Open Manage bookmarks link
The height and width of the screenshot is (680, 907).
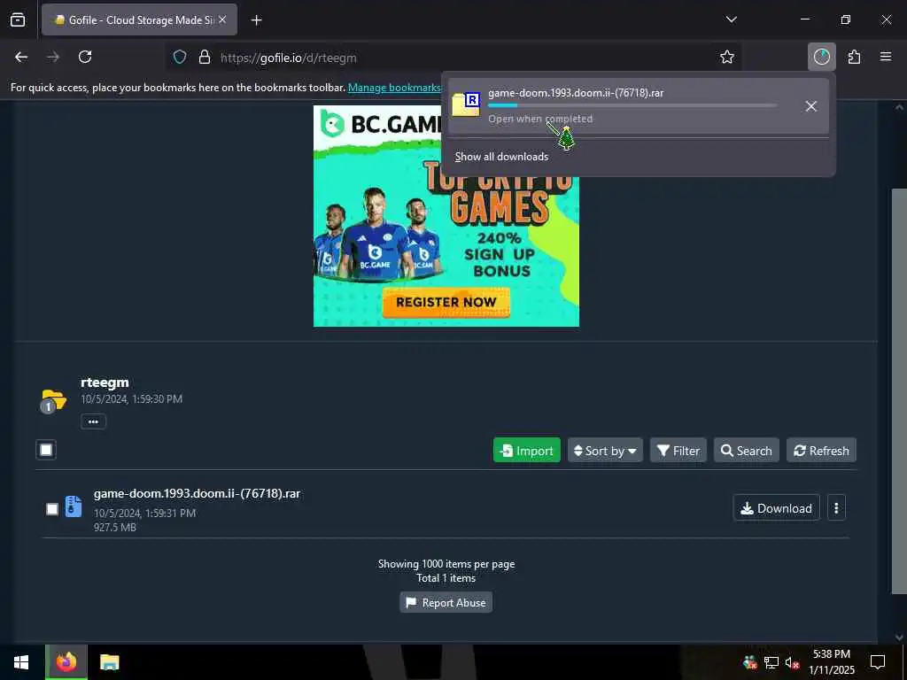click(x=394, y=88)
